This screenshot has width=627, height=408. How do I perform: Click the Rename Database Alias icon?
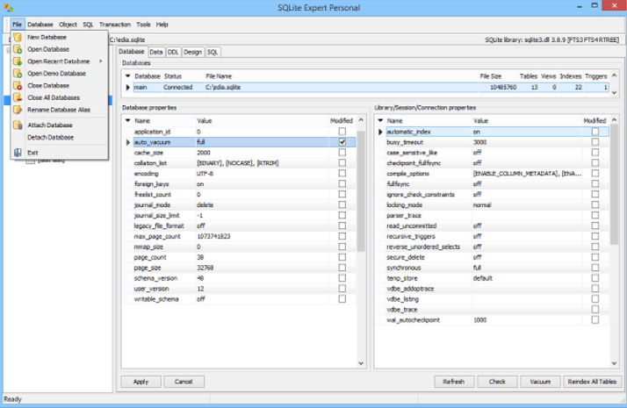coord(18,110)
